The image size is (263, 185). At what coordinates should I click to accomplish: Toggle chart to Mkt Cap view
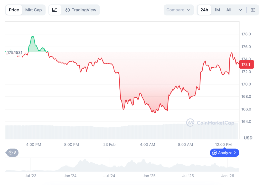pos(33,10)
